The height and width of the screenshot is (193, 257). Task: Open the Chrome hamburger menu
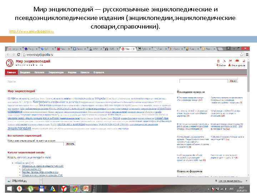pyautogui.click(x=247, y=55)
